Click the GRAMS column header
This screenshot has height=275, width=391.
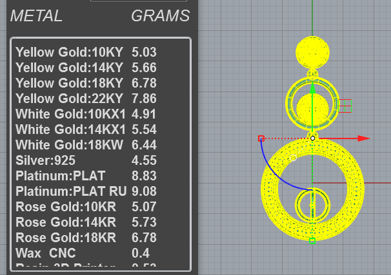[x=161, y=16]
